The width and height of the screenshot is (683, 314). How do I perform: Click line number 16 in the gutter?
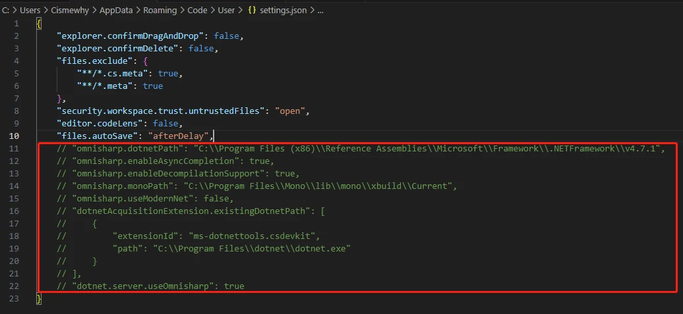point(14,211)
